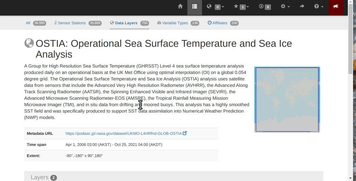Go to the home icon in top navbar
Screen dimensions: 356x181
pos(180,6)
